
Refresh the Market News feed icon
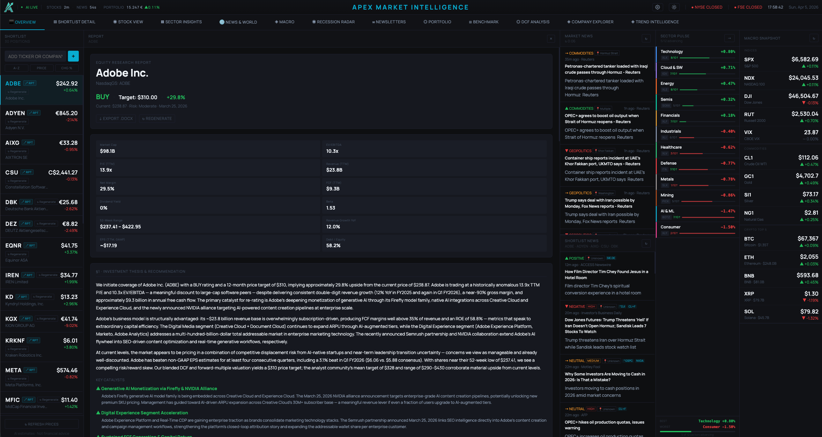pos(646,38)
